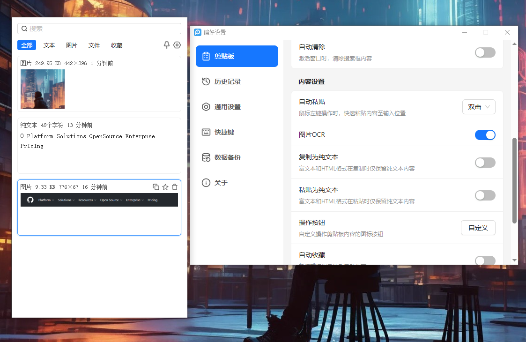Copy the 776×67 image item
526x342 pixels.
point(156,187)
